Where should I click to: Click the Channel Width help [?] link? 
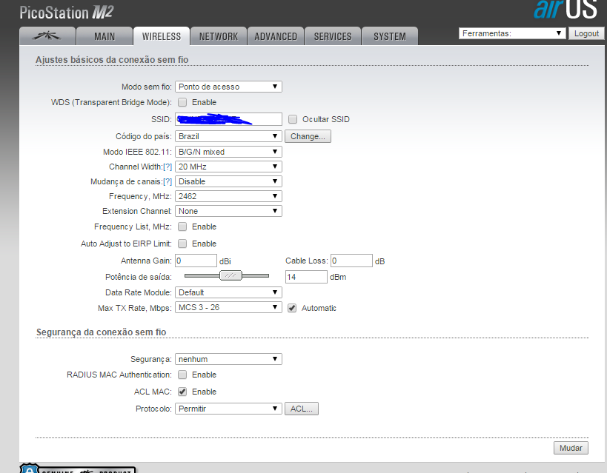pos(167,167)
